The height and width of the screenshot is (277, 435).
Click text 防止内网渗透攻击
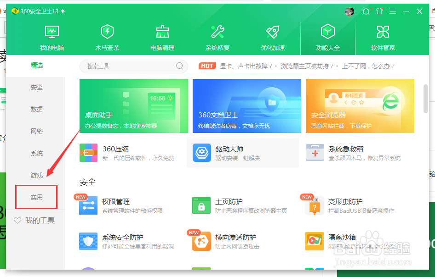[x=237, y=247]
